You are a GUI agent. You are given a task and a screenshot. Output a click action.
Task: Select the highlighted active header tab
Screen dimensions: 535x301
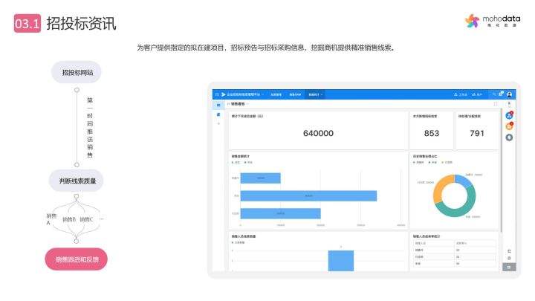point(315,94)
